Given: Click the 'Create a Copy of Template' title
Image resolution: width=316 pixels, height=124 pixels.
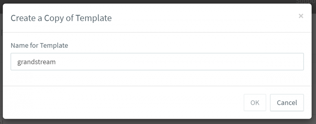Looking at the screenshot, I should coord(61,18).
